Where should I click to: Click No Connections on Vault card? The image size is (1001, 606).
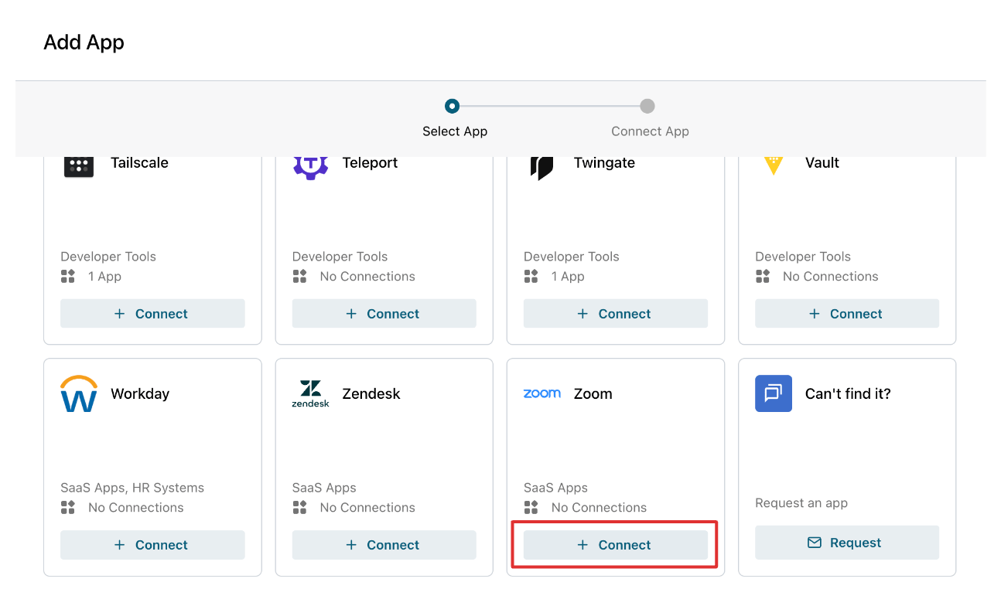coord(831,277)
